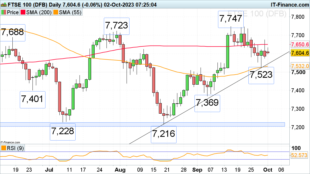This screenshot has width=310, height=174.
Task: Click the 7,700 price axis label
Action: (298, 35)
